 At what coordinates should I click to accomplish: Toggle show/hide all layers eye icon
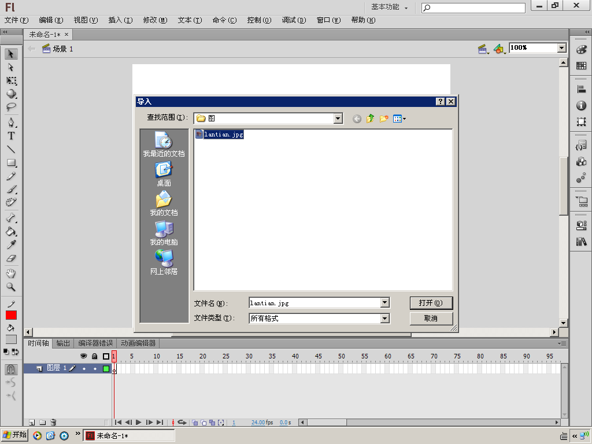click(83, 356)
